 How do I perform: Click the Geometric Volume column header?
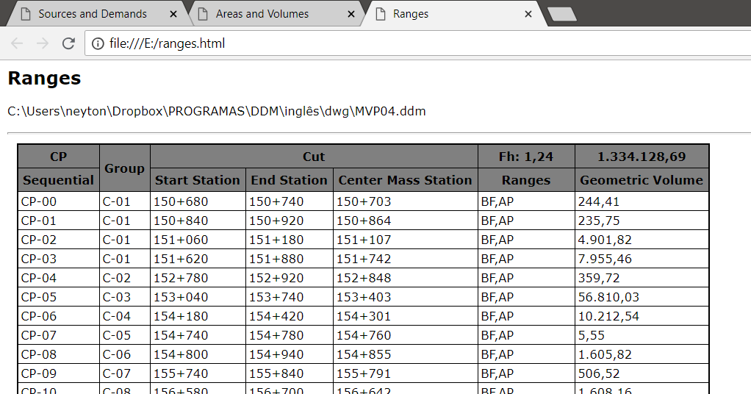tap(642, 180)
